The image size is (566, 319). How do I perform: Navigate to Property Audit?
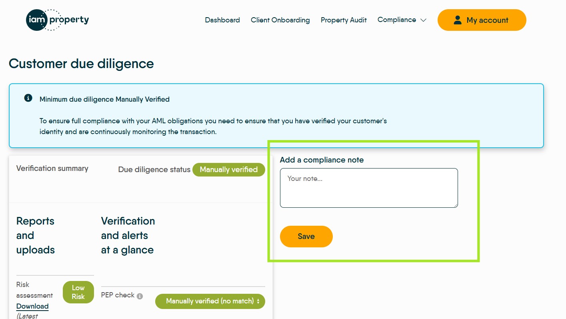click(x=344, y=20)
